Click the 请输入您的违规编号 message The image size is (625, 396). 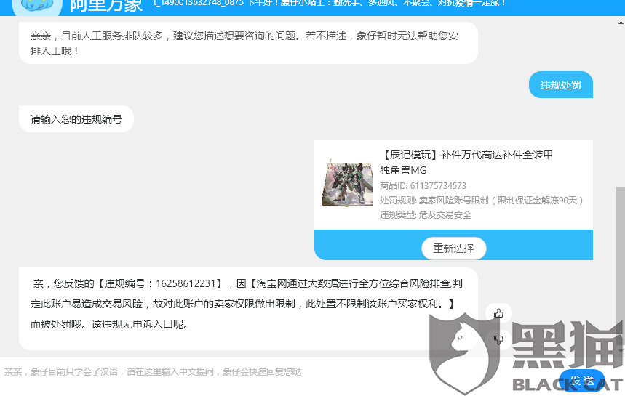(76, 119)
